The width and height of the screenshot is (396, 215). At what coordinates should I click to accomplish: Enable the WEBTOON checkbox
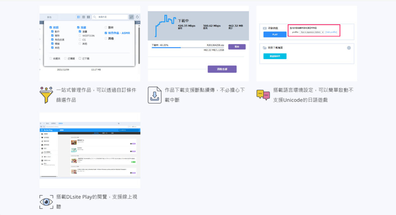click(x=80, y=36)
